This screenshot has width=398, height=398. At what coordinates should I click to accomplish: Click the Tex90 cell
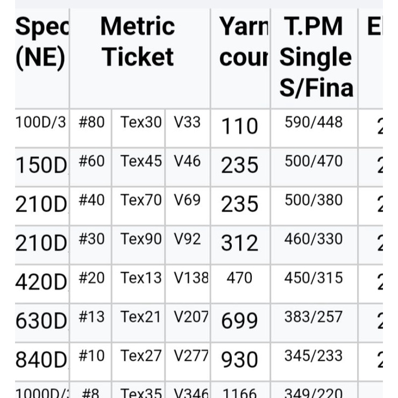[138, 245]
